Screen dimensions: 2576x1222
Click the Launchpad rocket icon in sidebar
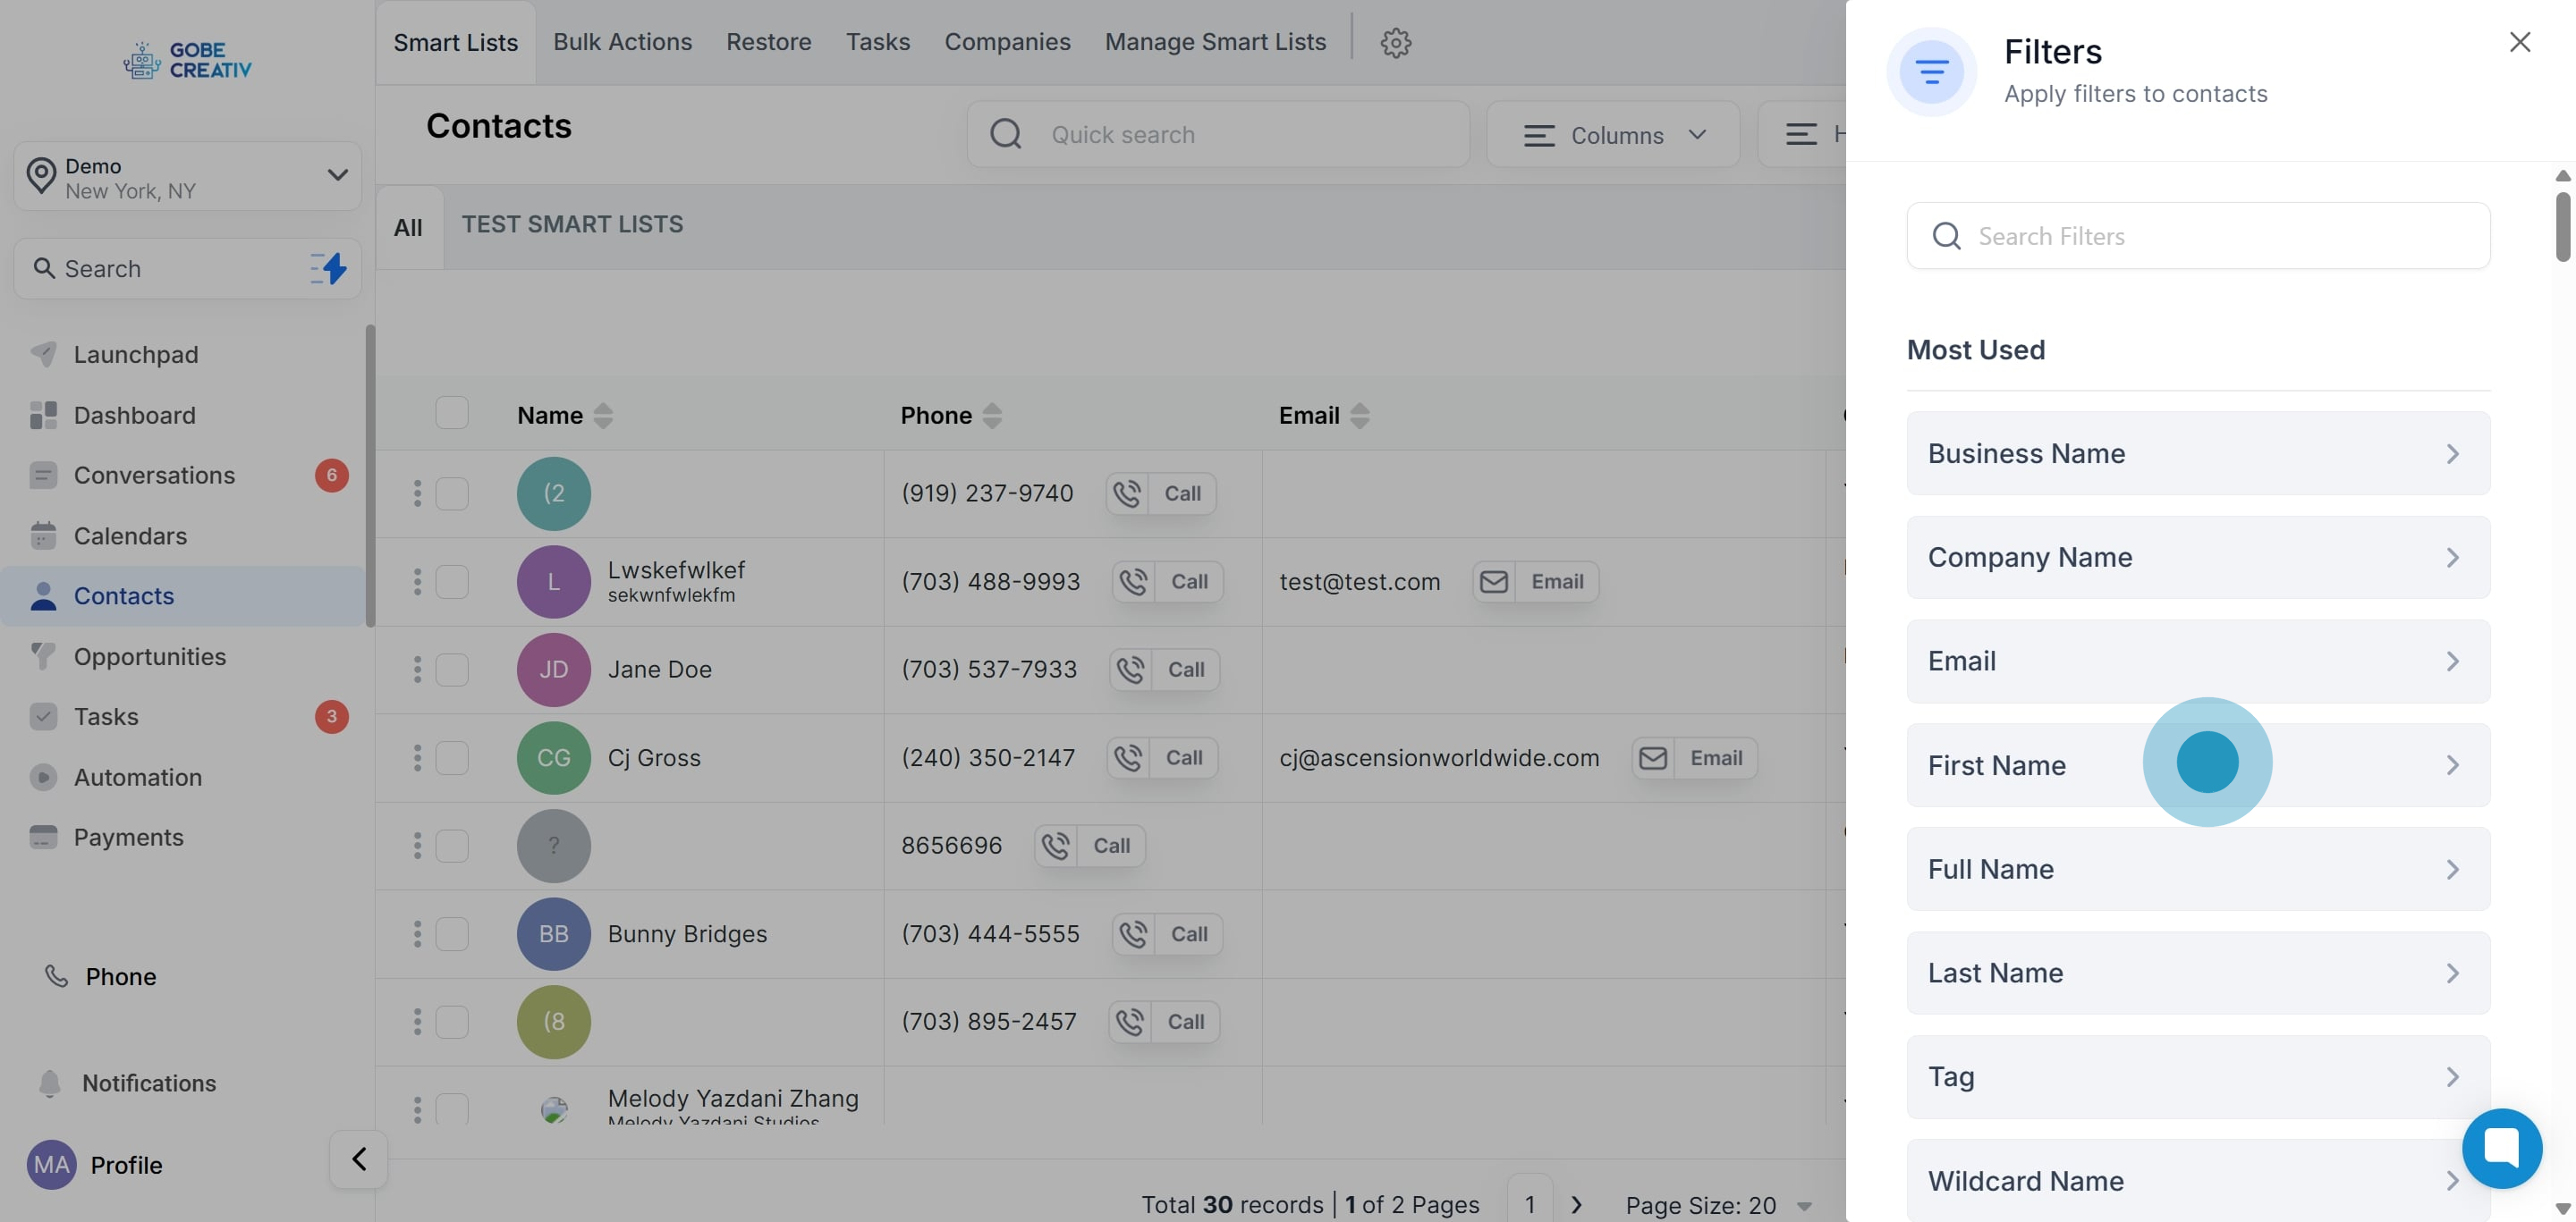(x=43, y=354)
